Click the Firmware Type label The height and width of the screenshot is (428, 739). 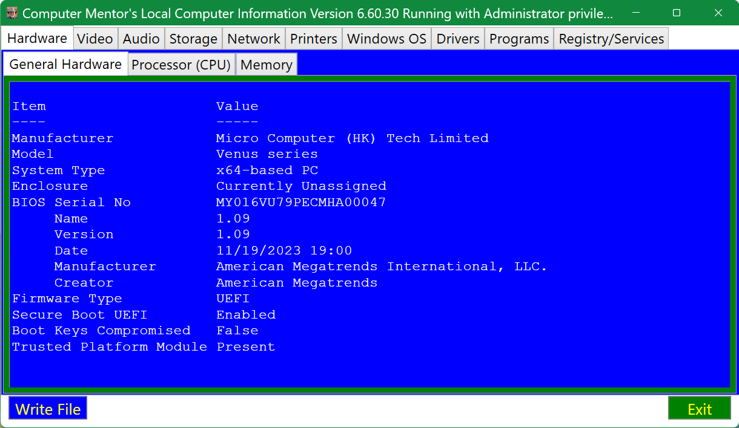67,299
